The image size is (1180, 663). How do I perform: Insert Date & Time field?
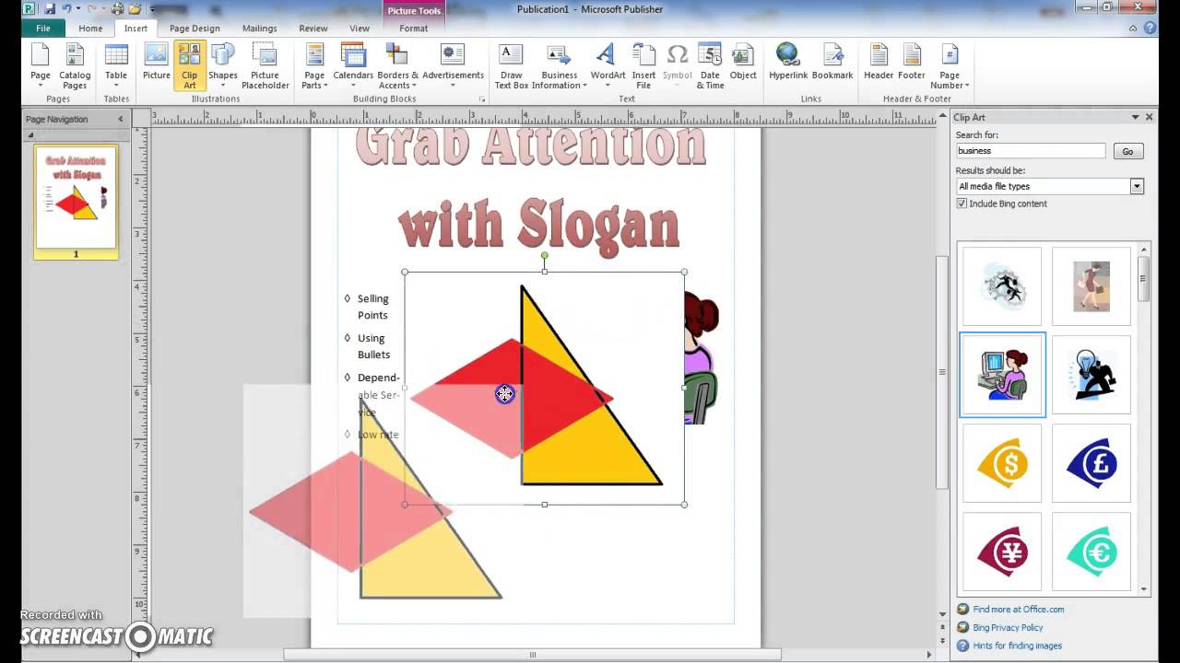(x=710, y=66)
